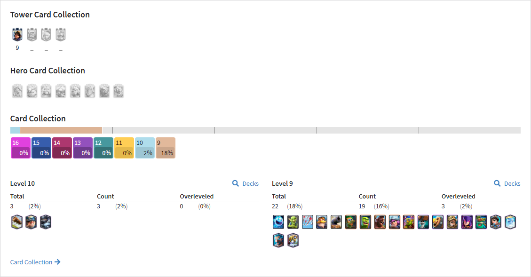Select the level 16 pink swatch

pos(21,148)
